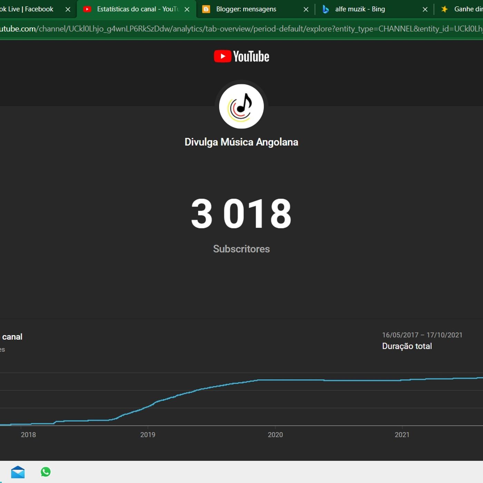The image size is (483, 483).
Task: Close the Blogger: mensagens tab
Action: point(306,9)
